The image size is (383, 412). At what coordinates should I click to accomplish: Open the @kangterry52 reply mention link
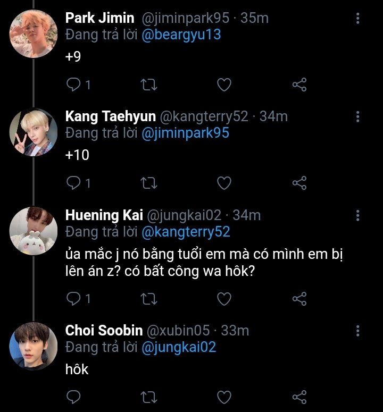(186, 232)
